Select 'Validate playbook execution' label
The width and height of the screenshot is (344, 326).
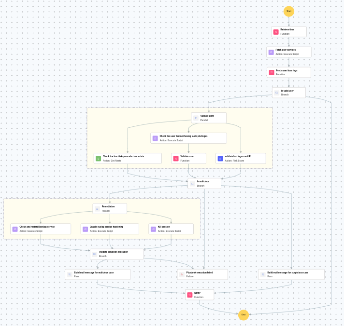click(x=113, y=252)
